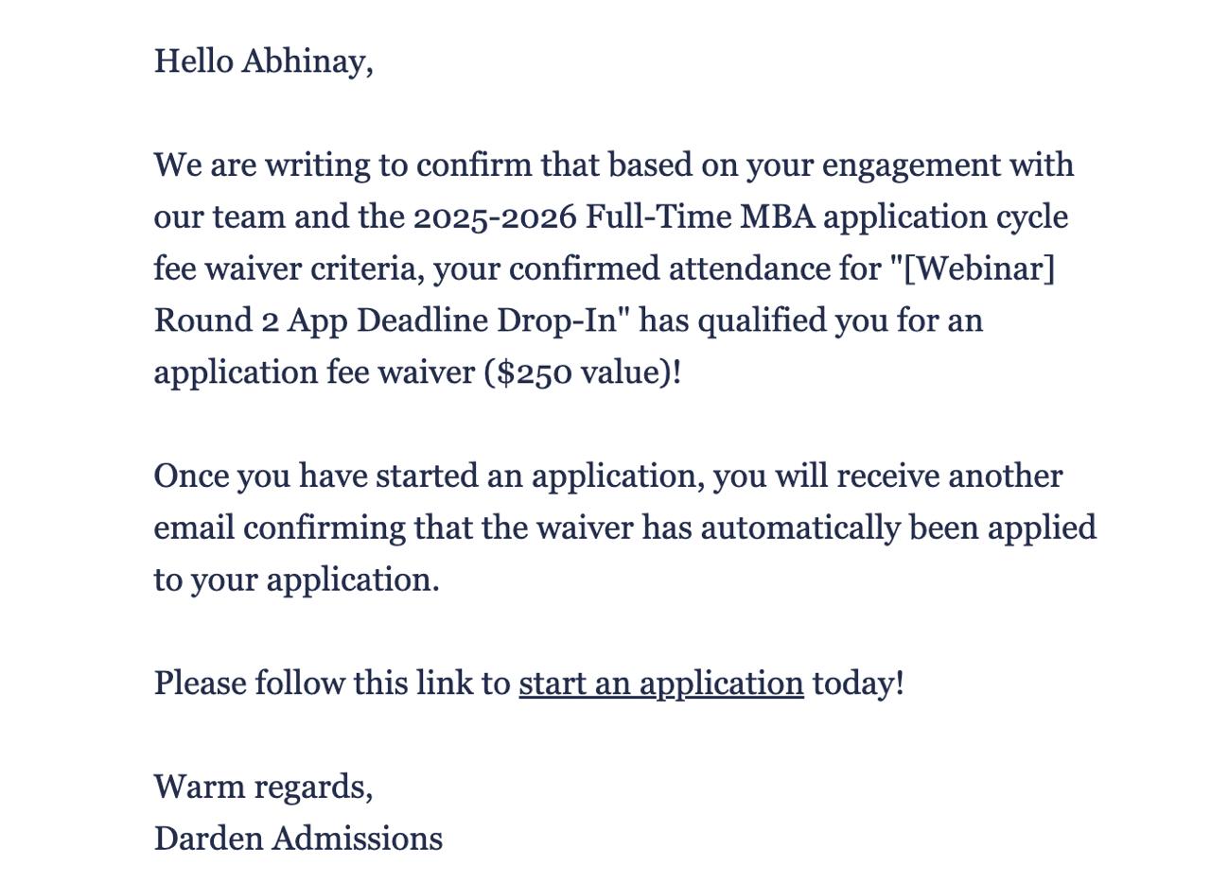Click the "Full-Time MBA" phrase
Image resolution: width=1211 pixels, height=883 pixels.
[700, 217]
